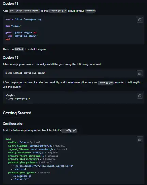Click the _config.yml code in plugin instructions

tap(106, 83)
